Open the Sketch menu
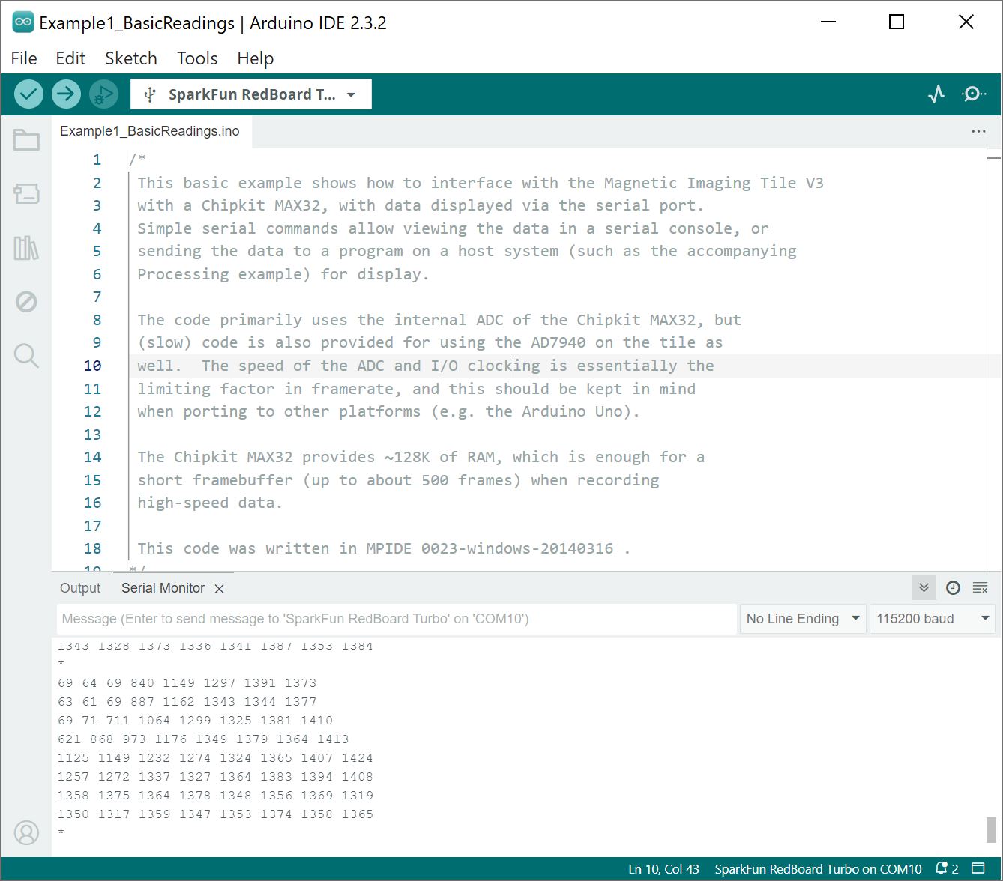 pyautogui.click(x=130, y=58)
